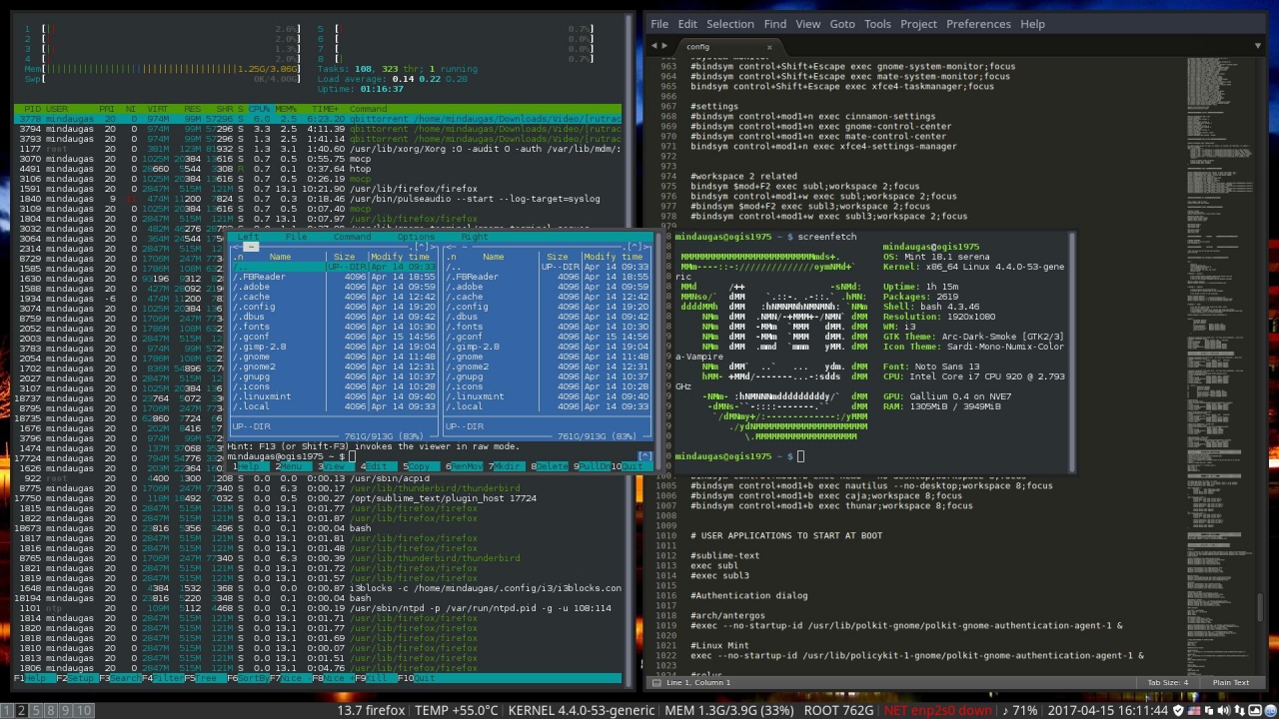
Task: Click the NET enp2s0 down block
Action: click(937, 711)
